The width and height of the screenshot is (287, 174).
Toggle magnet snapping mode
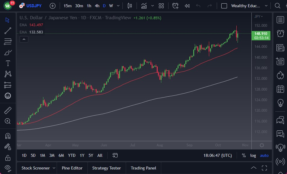(x=8, y=136)
